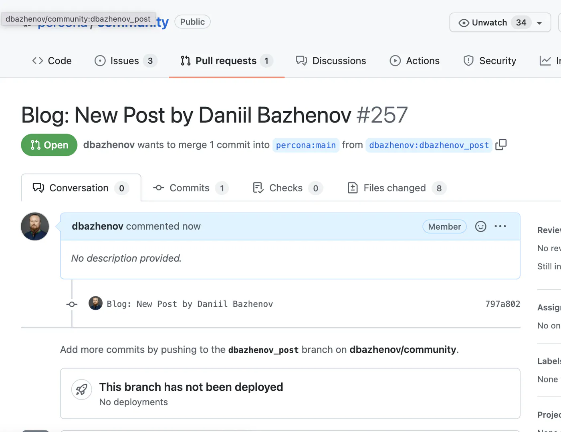Click the rocket deployment icon
This screenshot has width=561, height=432.
[x=82, y=389]
